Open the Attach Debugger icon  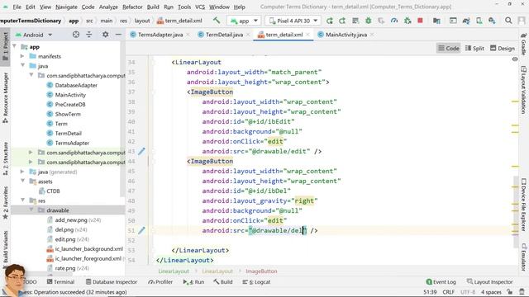(x=407, y=21)
